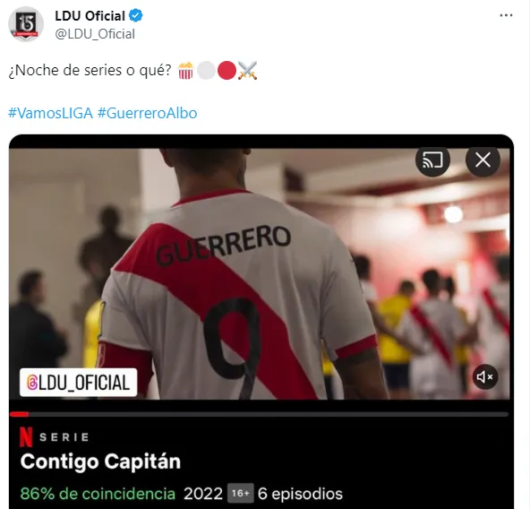Click the 6 episodios label

(300, 494)
